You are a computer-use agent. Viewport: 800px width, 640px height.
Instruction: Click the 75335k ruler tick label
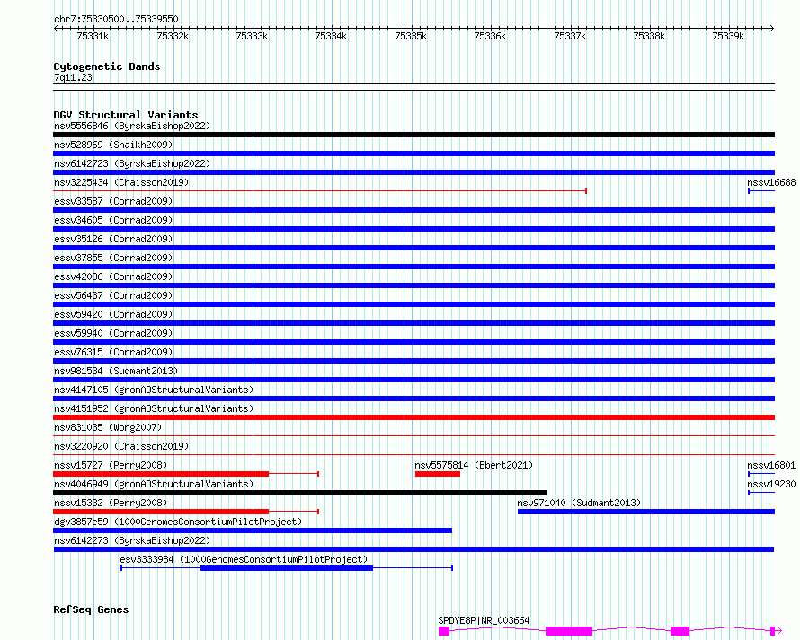point(411,36)
